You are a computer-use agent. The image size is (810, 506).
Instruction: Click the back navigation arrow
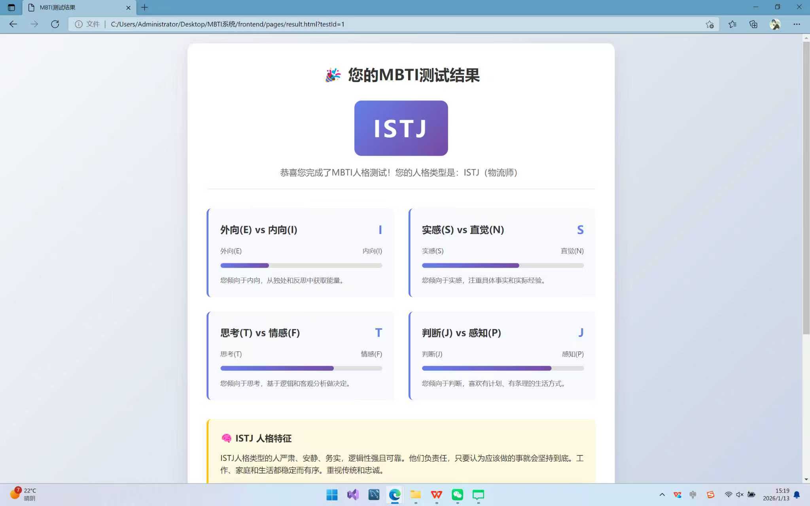click(x=13, y=24)
